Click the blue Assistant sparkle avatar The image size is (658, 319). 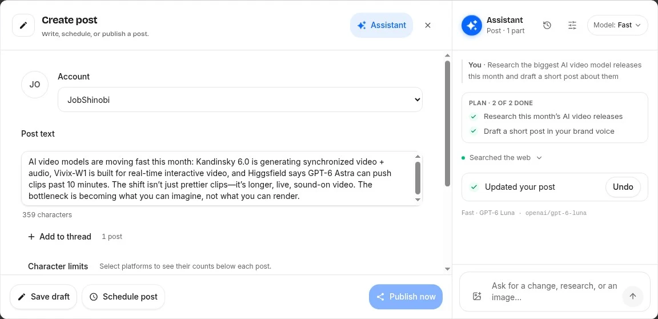point(472,25)
